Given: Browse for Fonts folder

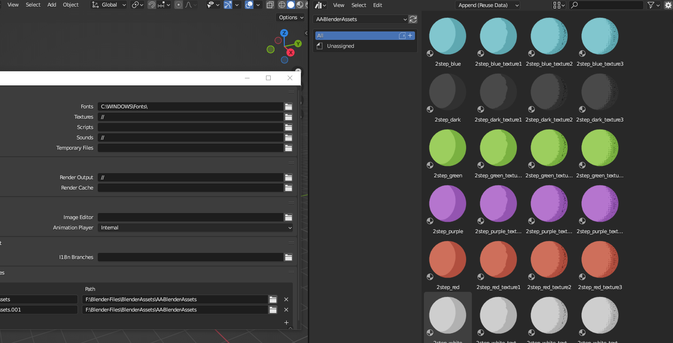Looking at the screenshot, I should [289, 107].
